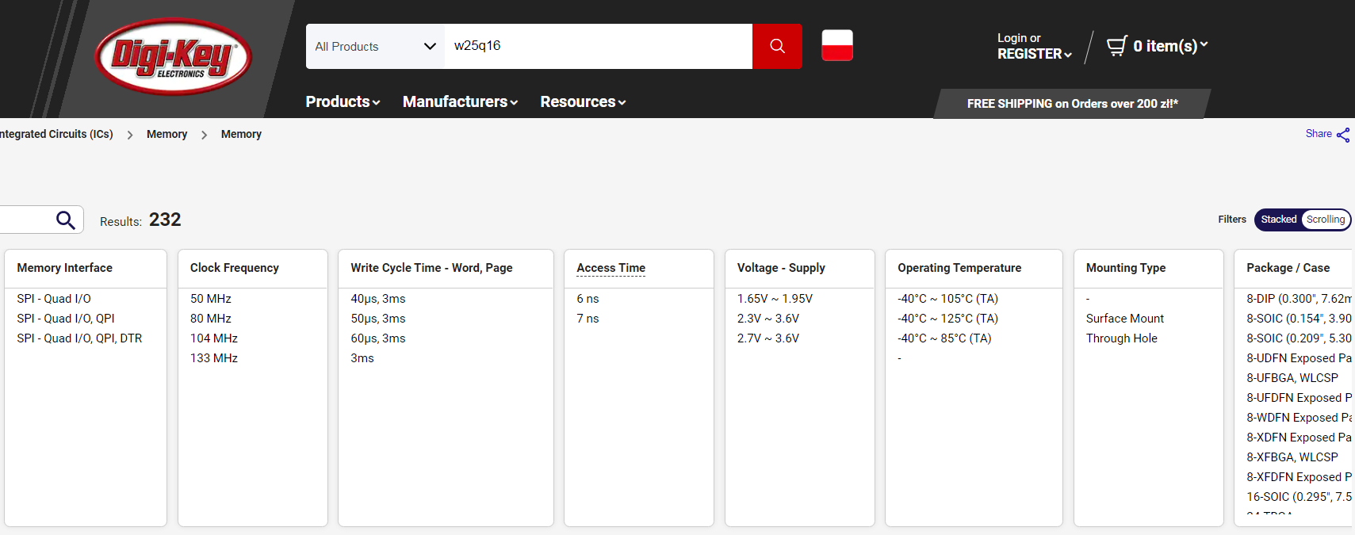
Task: Click the filter search magnifier icon
Action: (65, 220)
